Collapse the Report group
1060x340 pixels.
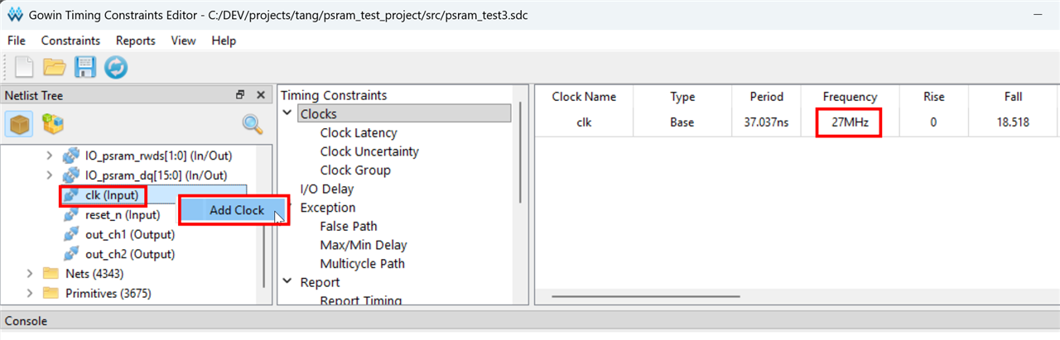[287, 282]
